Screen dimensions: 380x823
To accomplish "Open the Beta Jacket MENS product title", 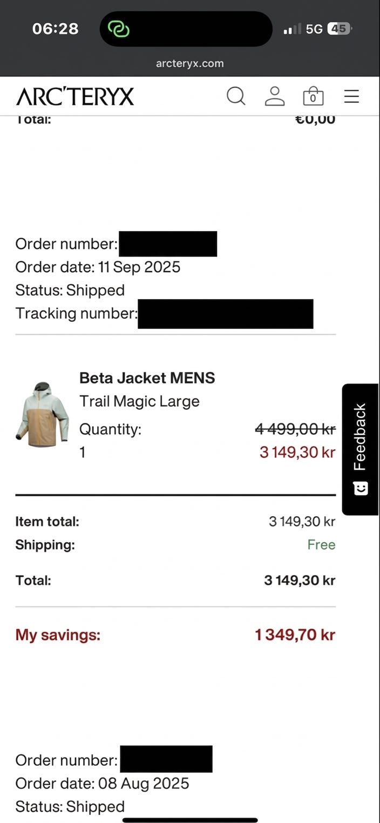I will [147, 378].
